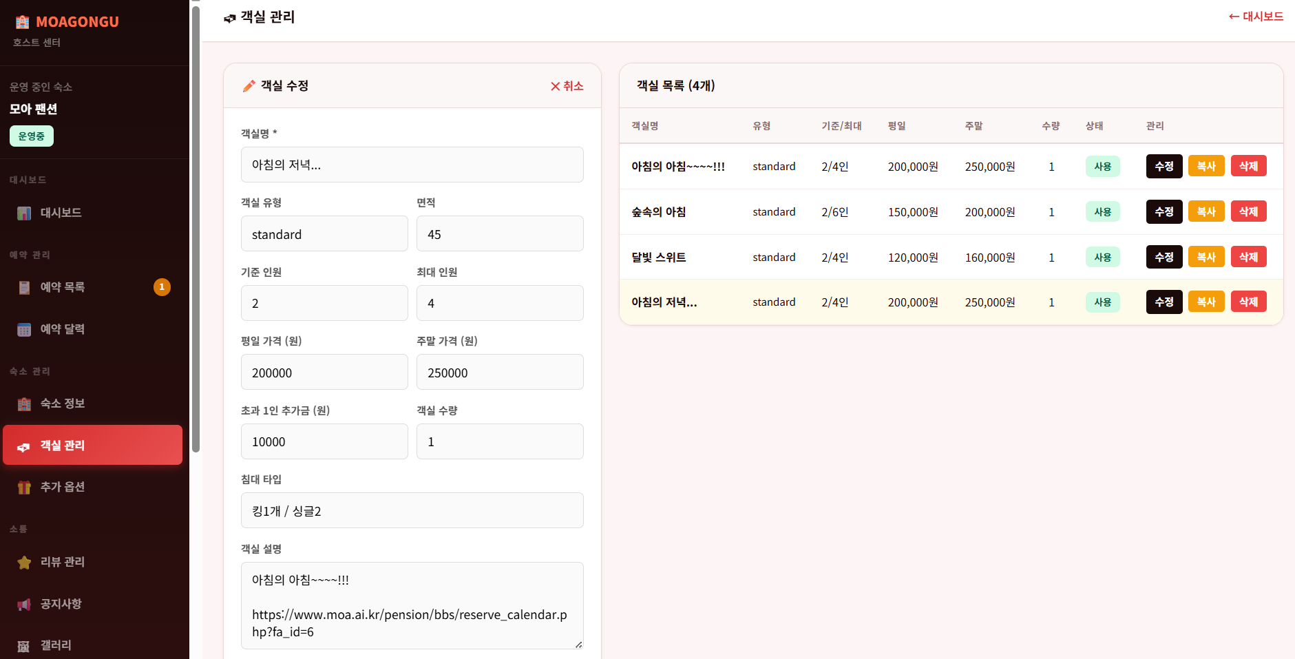Click the 사용 status badge for 아침의 저녁

[1102, 302]
